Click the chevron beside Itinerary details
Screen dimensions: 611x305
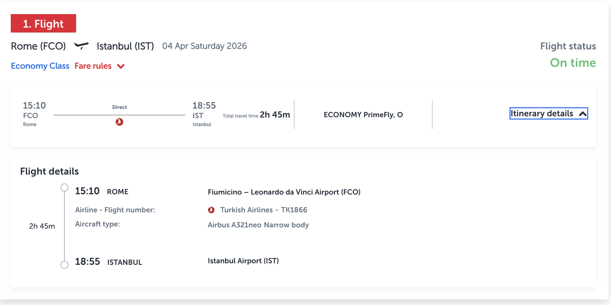(x=582, y=114)
